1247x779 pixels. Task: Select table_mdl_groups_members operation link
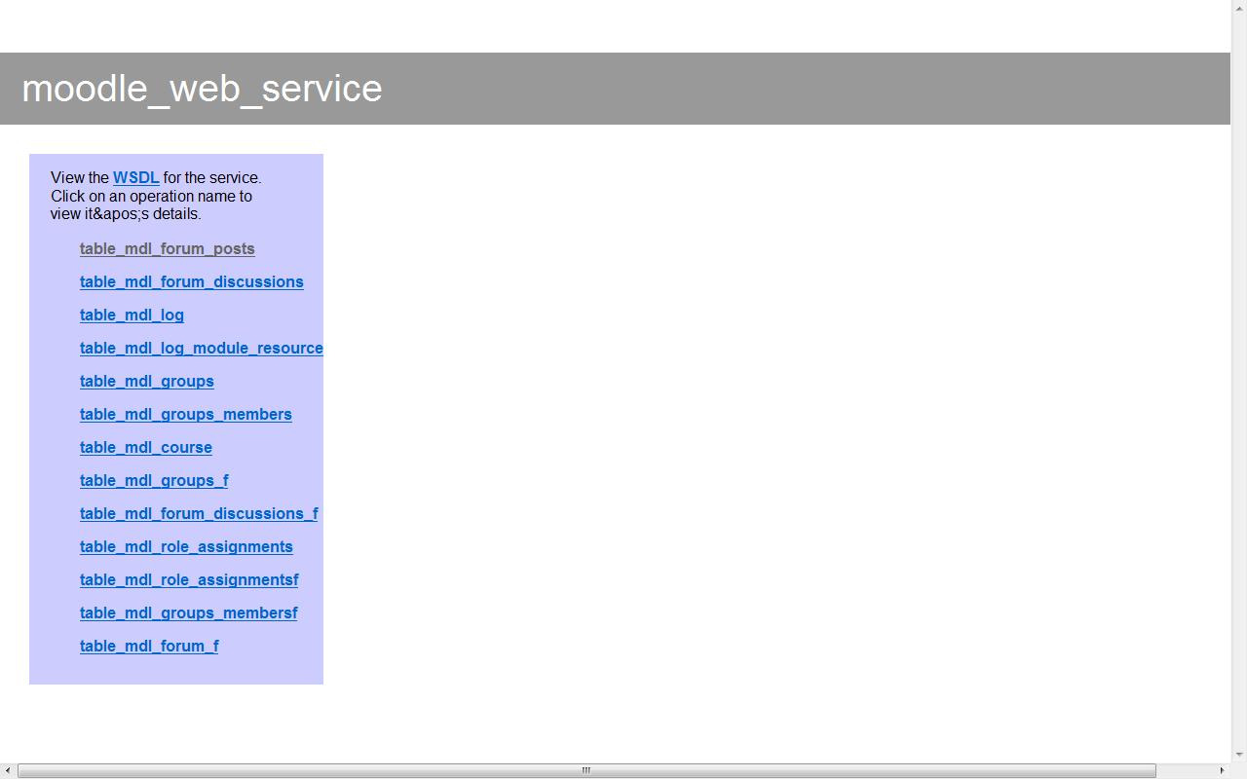pos(185,414)
